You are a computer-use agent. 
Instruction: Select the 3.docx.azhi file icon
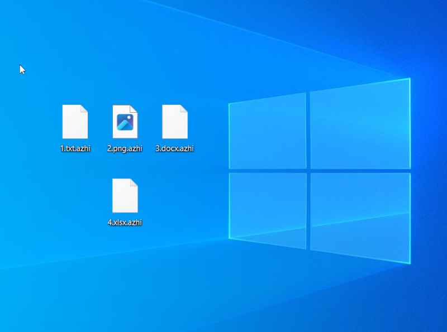[175, 122]
